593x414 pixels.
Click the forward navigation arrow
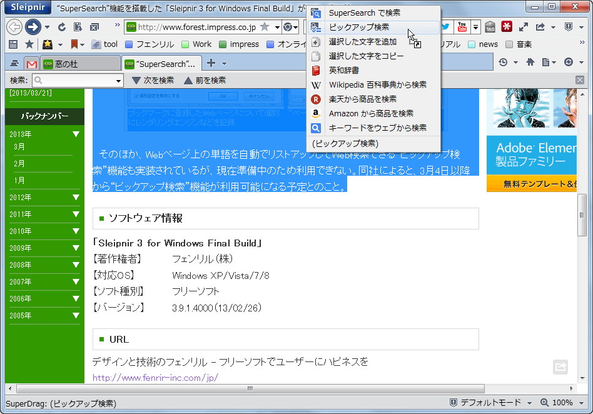coord(32,27)
